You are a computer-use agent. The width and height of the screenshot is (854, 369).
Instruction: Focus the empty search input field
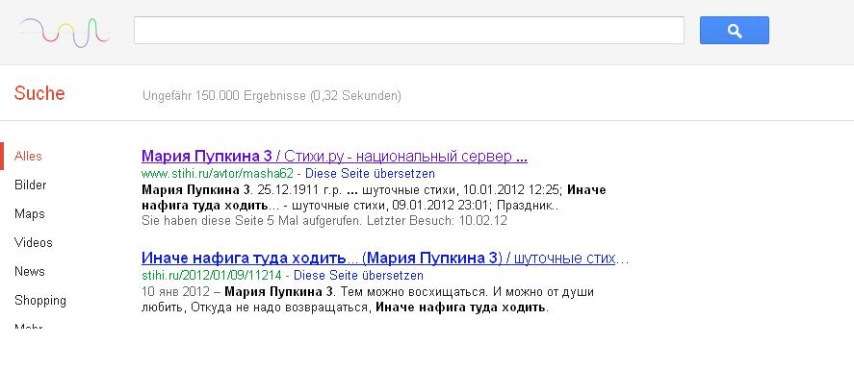click(409, 31)
